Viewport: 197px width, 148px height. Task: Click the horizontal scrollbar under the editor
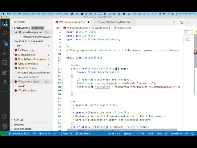(x=122, y=130)
